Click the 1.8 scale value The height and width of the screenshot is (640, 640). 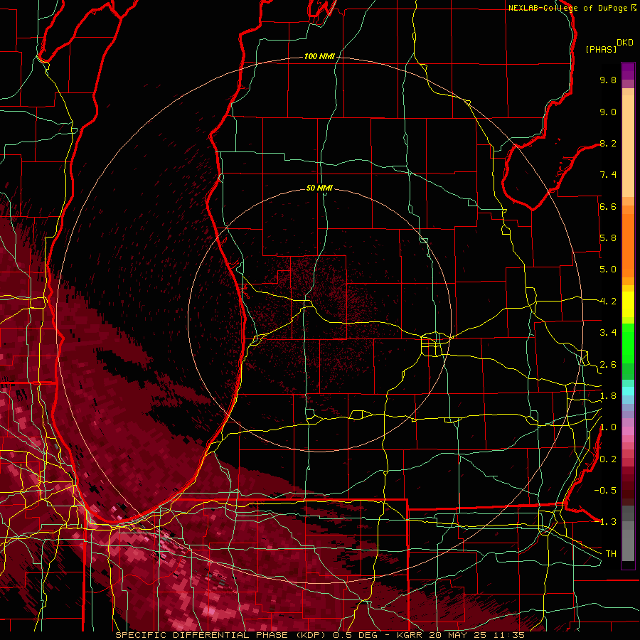[608, 396]
